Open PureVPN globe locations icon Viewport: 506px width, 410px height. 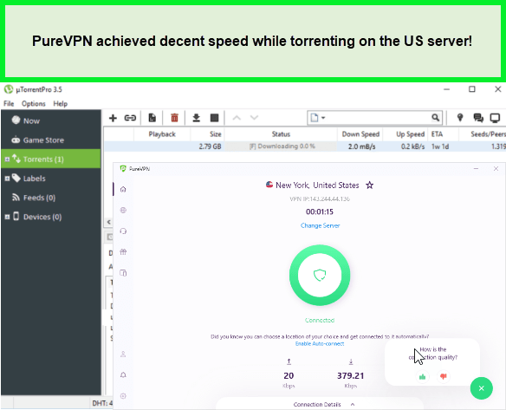[123, 210]
